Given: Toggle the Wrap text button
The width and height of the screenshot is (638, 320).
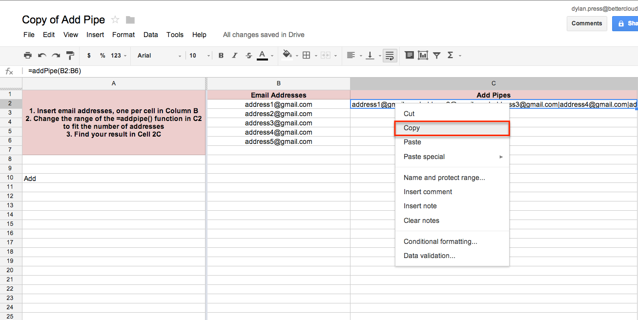Looking at the screenshot, I should click(x=389, y=56).
